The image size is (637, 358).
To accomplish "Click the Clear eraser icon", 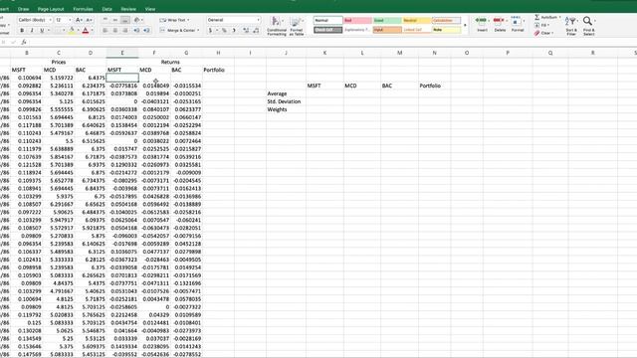I will pyautogui.click(x=537, y=33).
